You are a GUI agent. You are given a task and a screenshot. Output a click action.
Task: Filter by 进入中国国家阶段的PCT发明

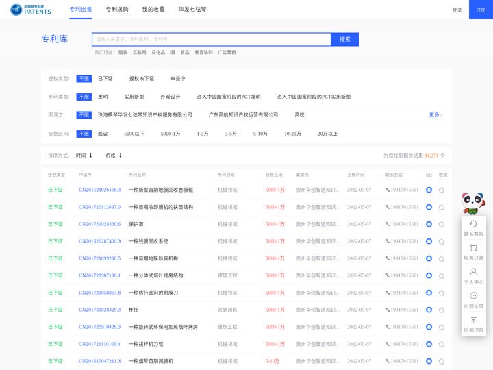tap(229, 97)
